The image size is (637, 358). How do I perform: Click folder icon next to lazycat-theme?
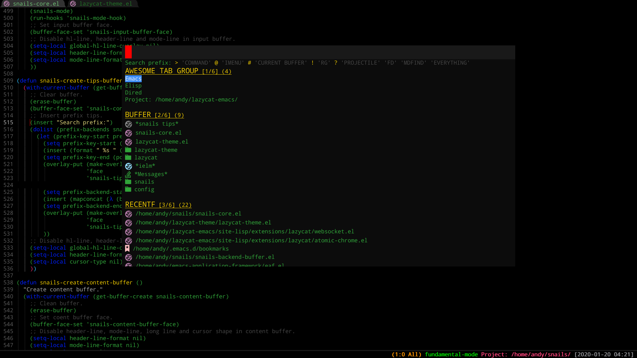(x=128, y=150)
